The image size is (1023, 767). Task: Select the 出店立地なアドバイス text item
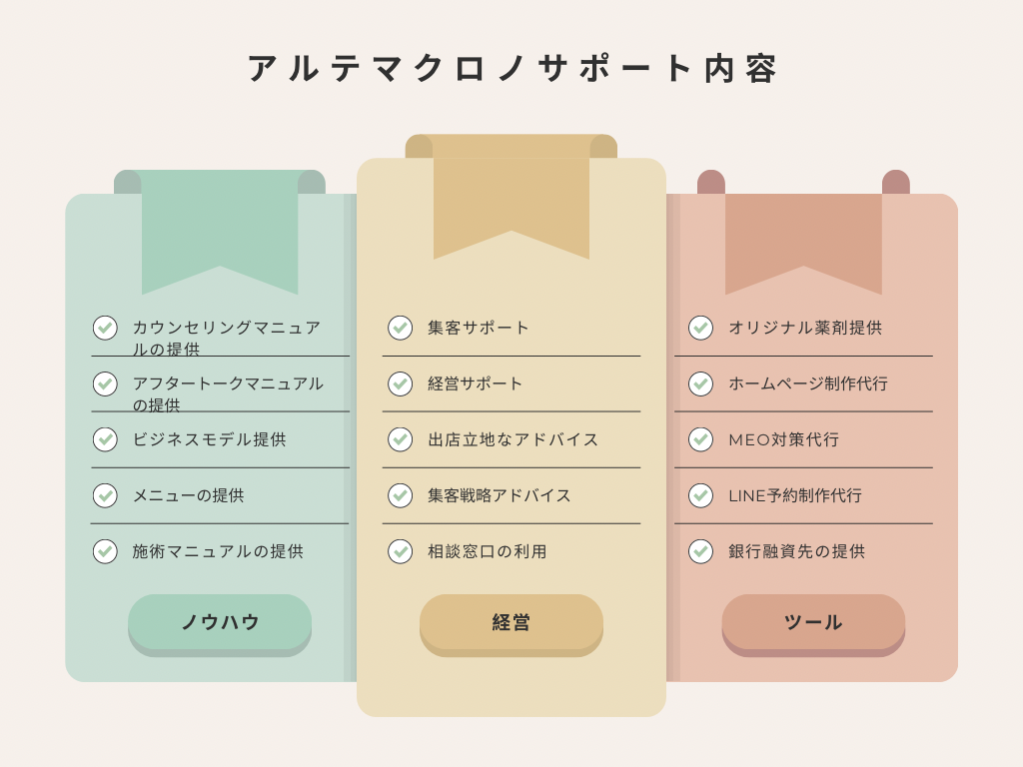click(512, 439)
